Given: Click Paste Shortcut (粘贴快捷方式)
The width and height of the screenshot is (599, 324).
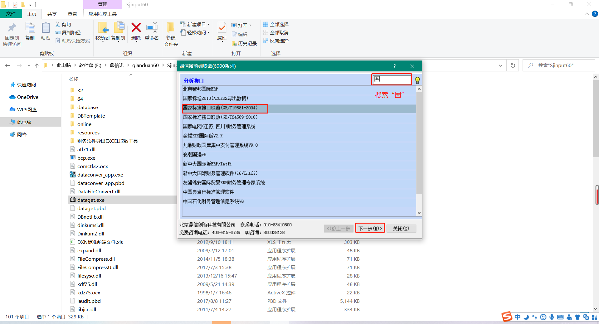Looking at the screenshot, I should (x=73, y=41).
